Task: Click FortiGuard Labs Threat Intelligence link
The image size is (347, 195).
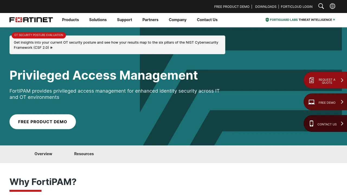Action: (x=300, y=20)
